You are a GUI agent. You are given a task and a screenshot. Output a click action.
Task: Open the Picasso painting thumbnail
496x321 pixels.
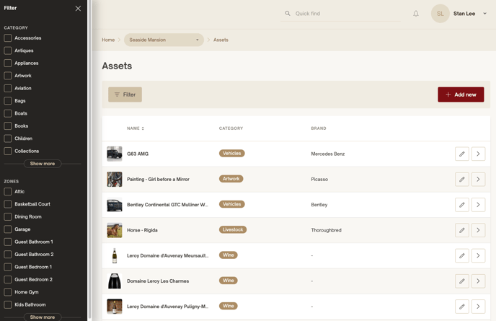tap(115, 179)
